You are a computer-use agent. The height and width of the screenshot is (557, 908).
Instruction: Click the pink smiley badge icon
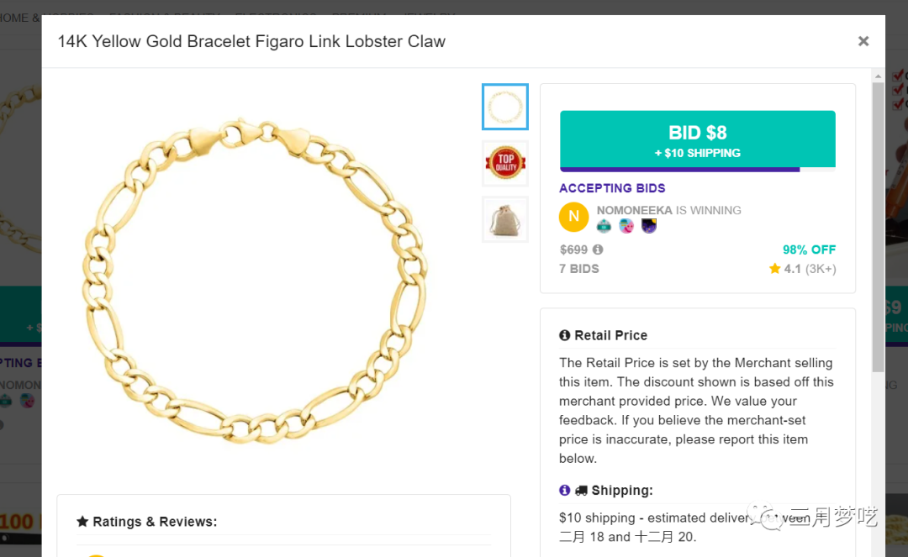click(626, 226)
